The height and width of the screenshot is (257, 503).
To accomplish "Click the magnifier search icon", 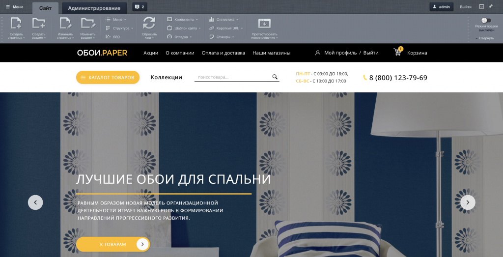I will pos(275,77).
